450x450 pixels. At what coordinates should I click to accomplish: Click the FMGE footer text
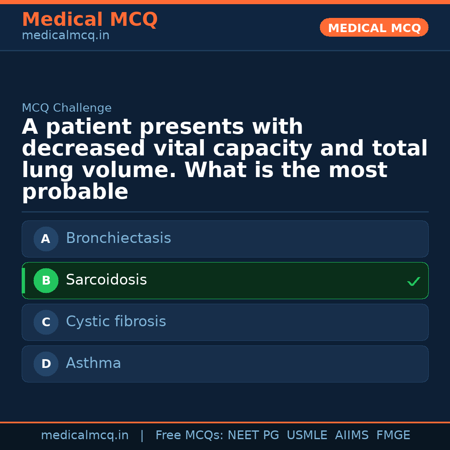pos(393,435)
